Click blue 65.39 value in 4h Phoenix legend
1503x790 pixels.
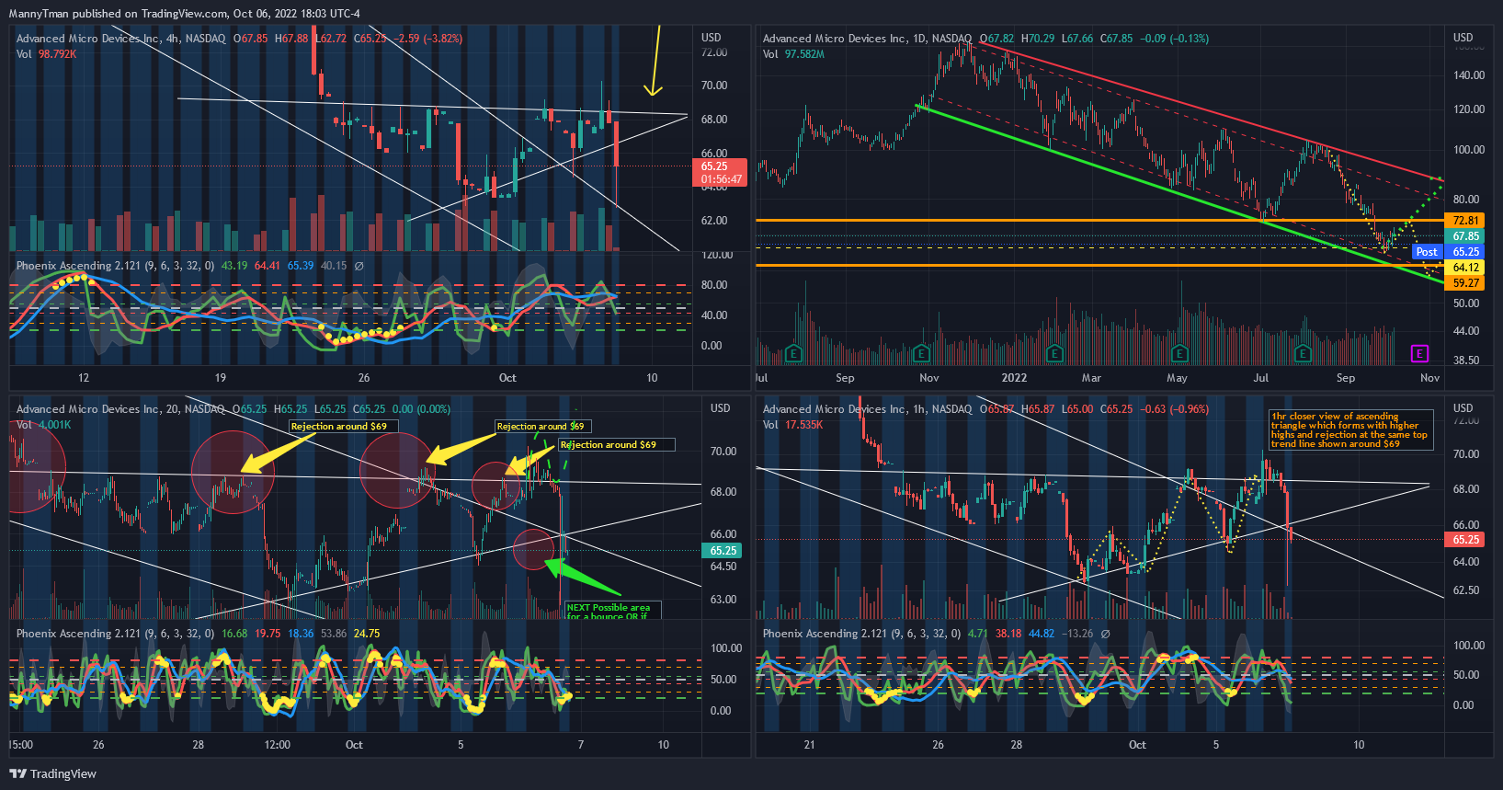[x=301, y=266]
